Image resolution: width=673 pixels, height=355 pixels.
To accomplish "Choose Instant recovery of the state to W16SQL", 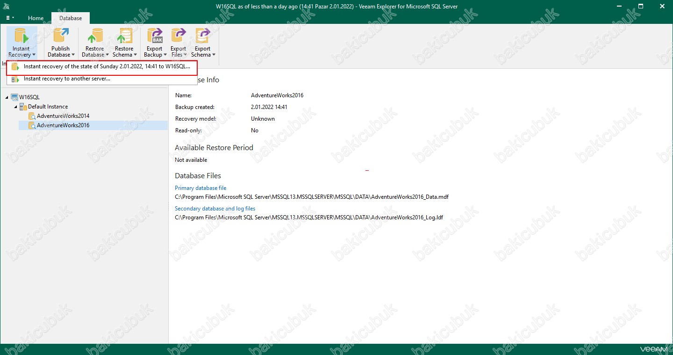I will [102, 67].
